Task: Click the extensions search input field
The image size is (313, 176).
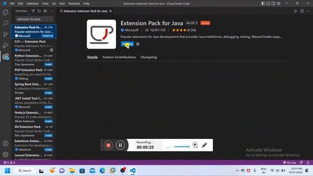Action: click(x=34, y=19)
